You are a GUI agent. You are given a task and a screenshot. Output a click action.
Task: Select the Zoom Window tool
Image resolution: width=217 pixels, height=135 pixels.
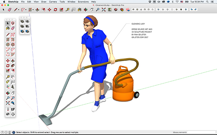[x=13, y=98]
